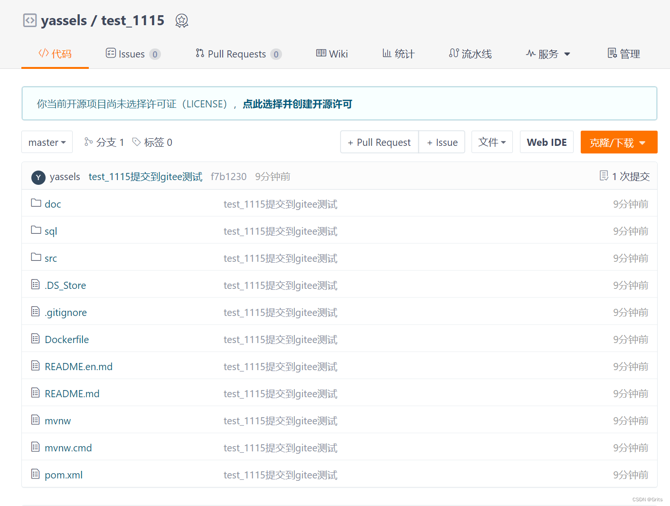Click the doc folder icon

point(36,203)
